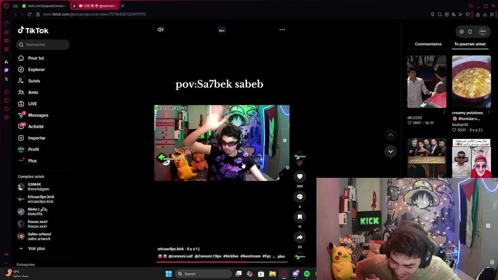Open File Explorer from the taskbar
The width and height of the screenshot is (498, 280).
click(272, 274)
